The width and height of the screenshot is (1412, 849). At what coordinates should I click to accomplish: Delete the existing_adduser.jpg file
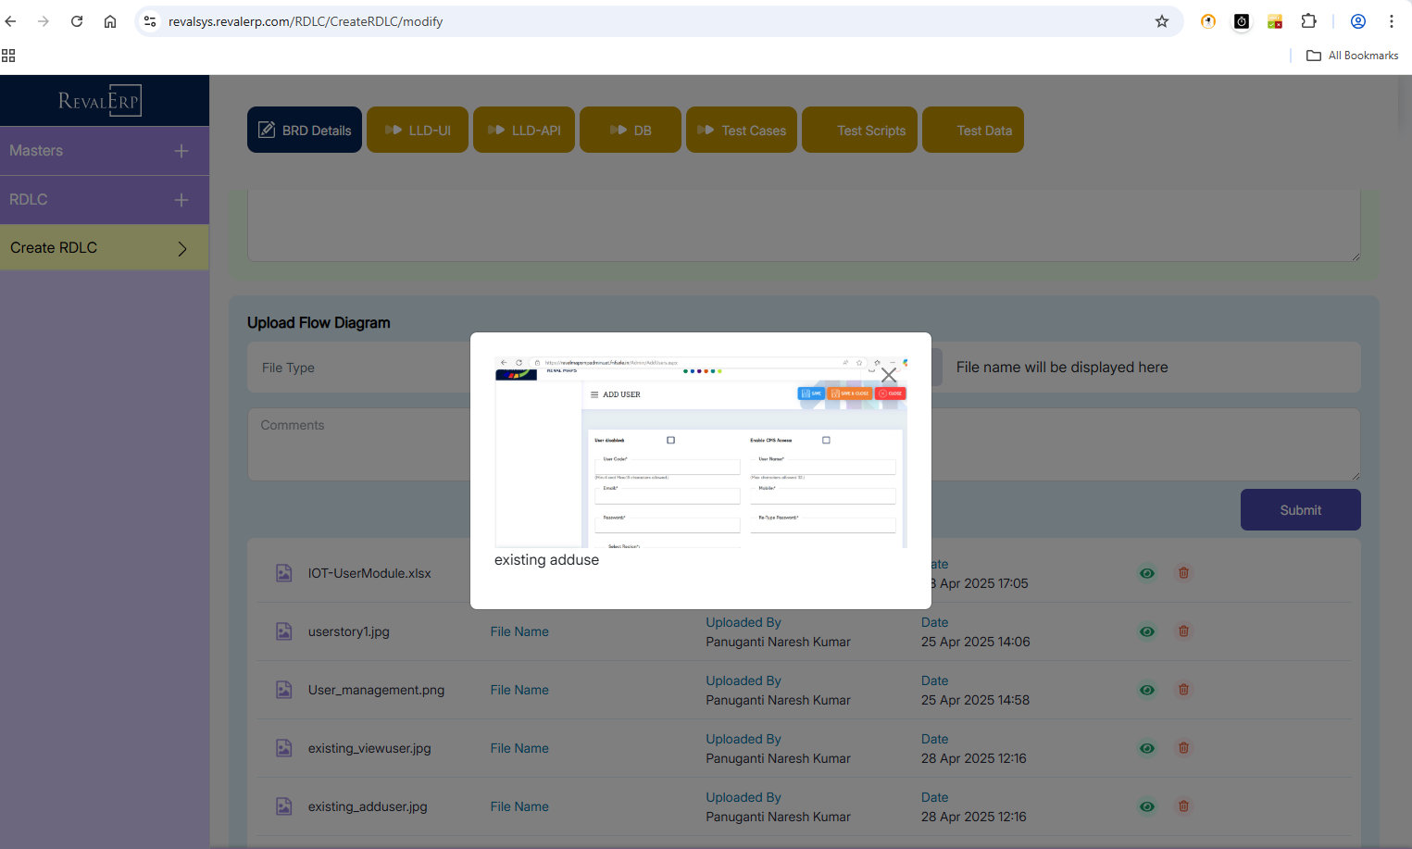[x=1183, y=806]
